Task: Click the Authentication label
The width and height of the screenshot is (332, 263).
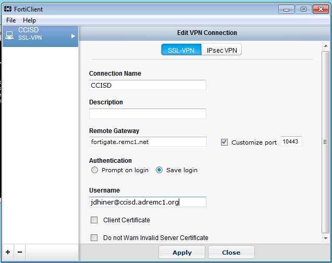Action: coord(110,161)
